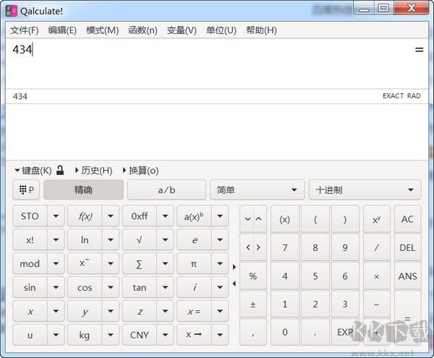This screenshot has width=434, height=358.
Task: Toggle the EXACT status indicator
Action: point(393,96)
